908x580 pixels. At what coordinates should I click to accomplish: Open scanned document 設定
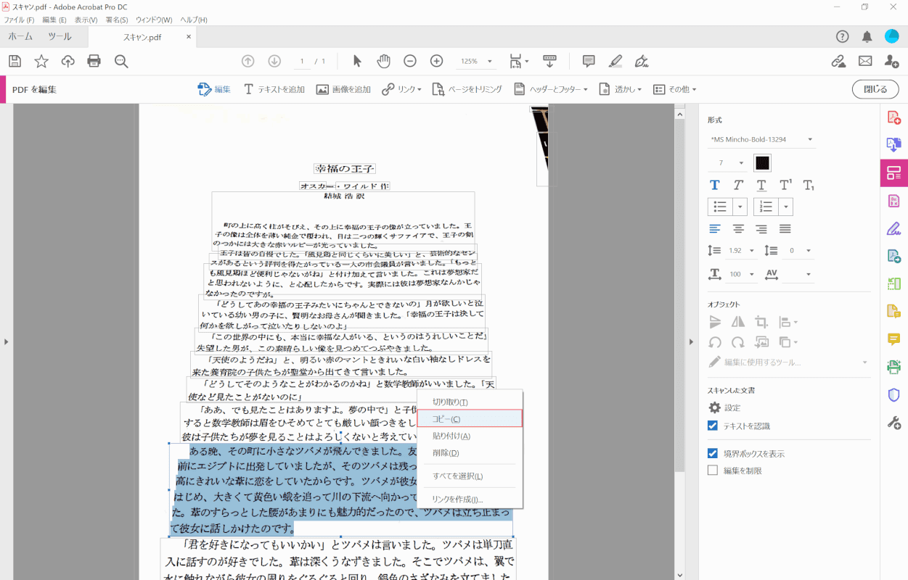[x=725, y=407]
